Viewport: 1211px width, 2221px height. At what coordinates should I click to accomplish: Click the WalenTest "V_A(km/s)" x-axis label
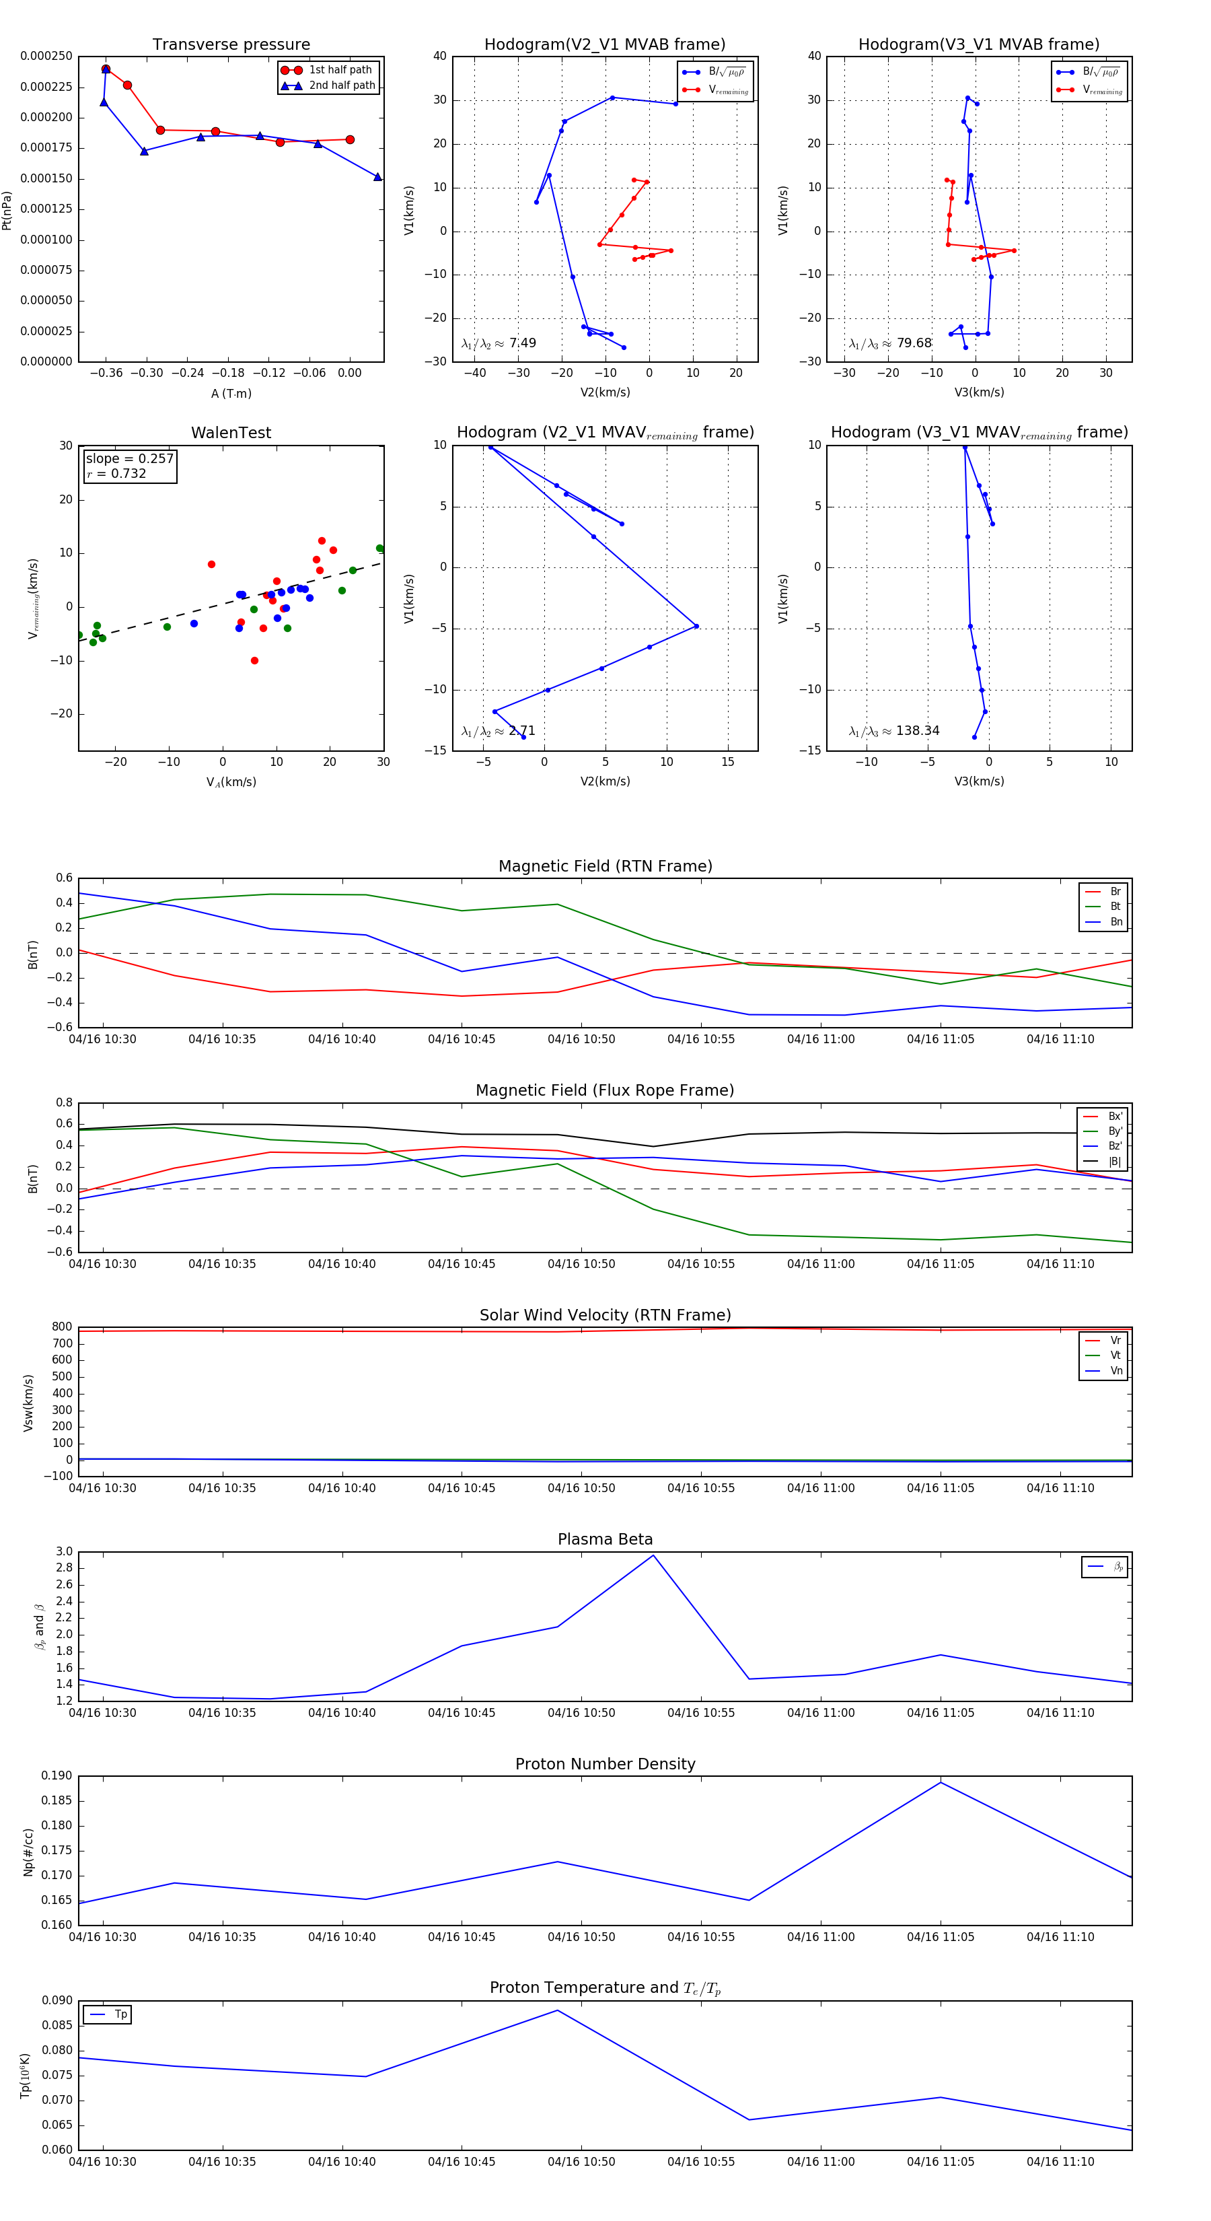point(231,783)
